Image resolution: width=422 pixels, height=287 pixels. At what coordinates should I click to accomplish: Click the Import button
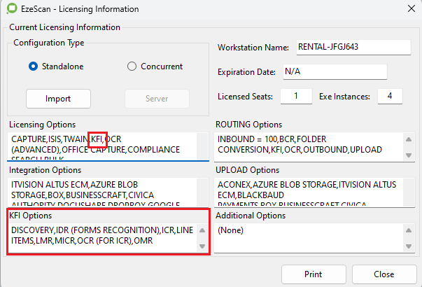tap(58, 99)
